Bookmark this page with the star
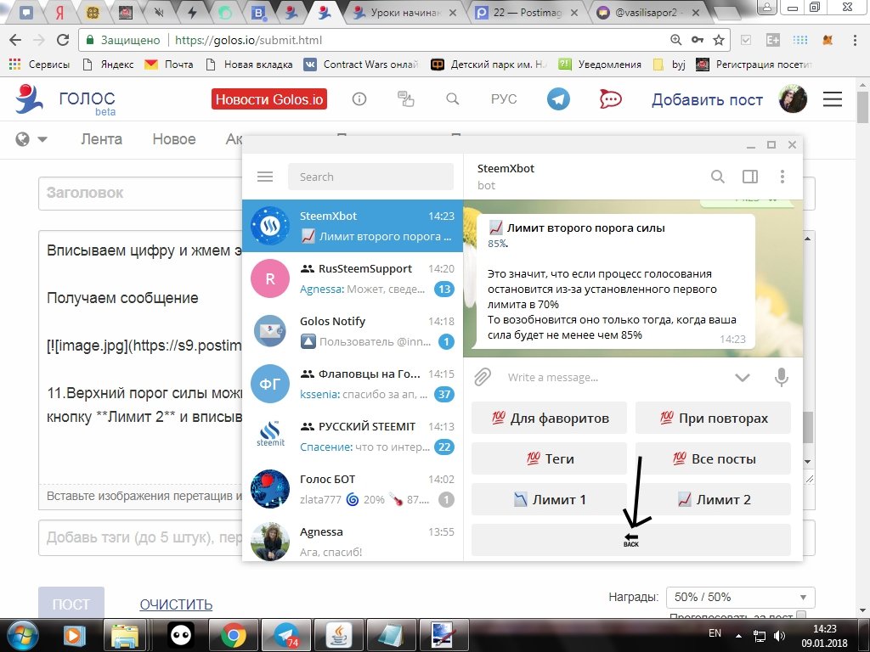This screenshot has width=870, height=652. pos(719,40)
